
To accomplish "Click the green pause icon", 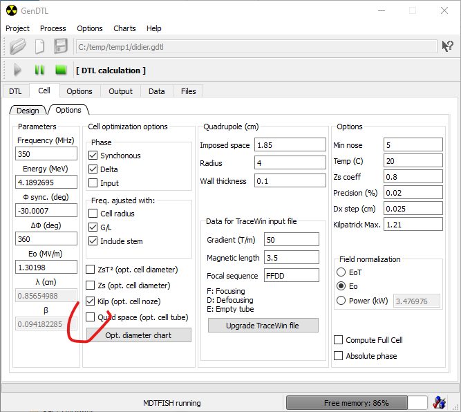I will pyautogui.click(x=39, y=70).
